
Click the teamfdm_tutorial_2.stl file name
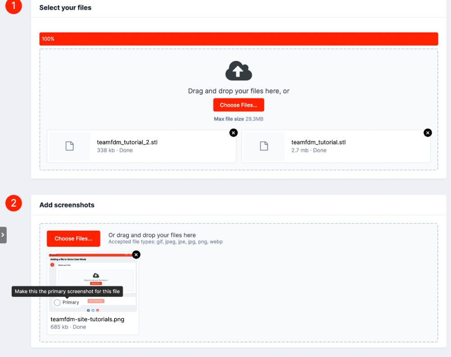pyautogui.click(x=127, y=142)
